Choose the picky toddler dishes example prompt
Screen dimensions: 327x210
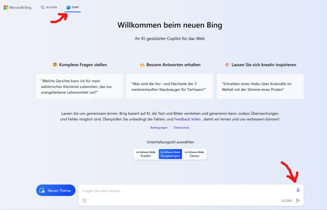pos(80,86)
